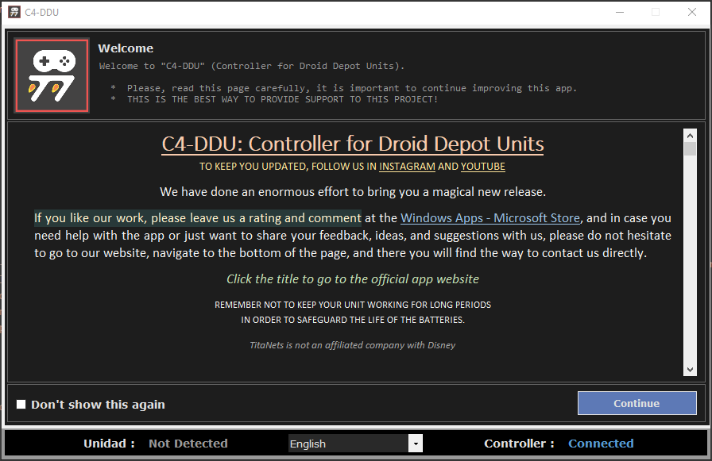Click the Continue button
This screenshot has width=712, height=461.
[637, 403]
